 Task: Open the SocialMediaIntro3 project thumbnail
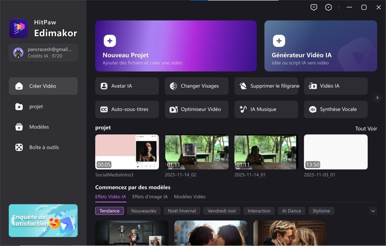pyautogui.click(x=127, y=152)
